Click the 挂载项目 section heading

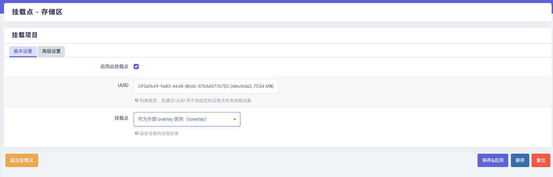point(25,35)
